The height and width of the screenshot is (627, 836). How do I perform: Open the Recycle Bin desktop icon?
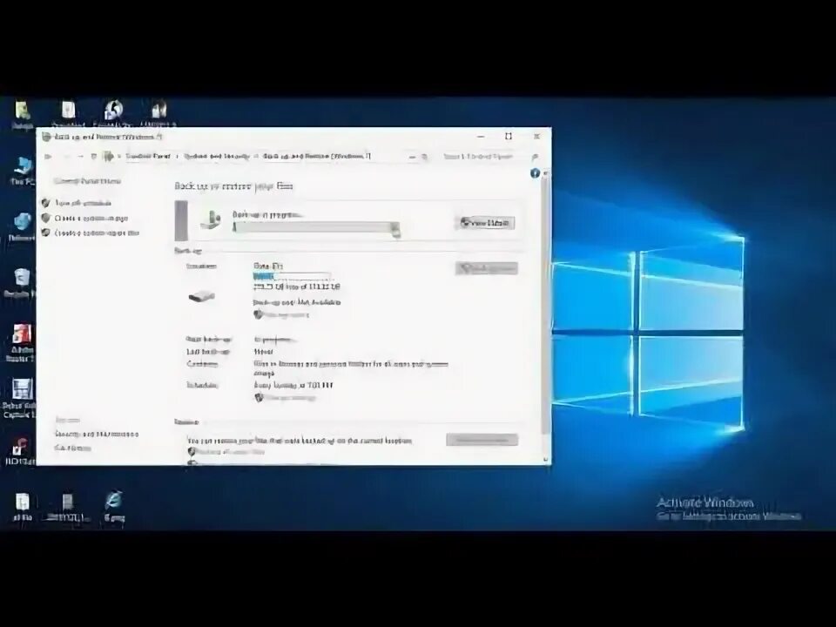21,283
